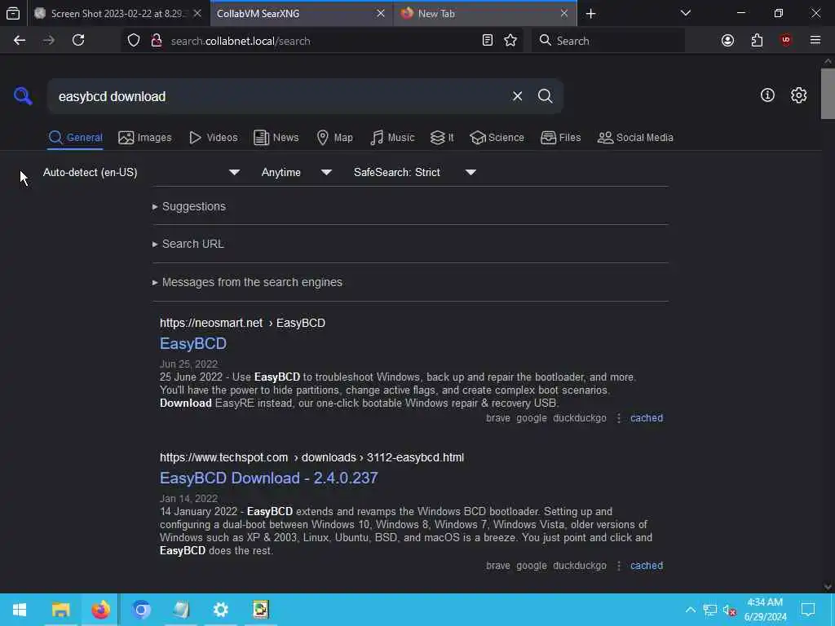
Task: Open a new tab
Action: 590,14
